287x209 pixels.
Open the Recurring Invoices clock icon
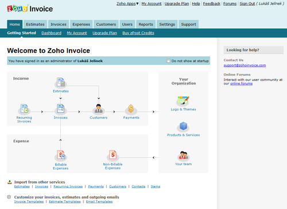click(x=24, y=109)
